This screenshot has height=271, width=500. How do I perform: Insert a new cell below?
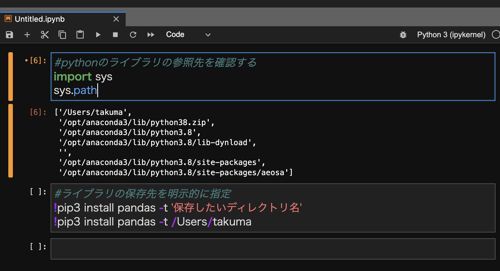pos(27,35)
